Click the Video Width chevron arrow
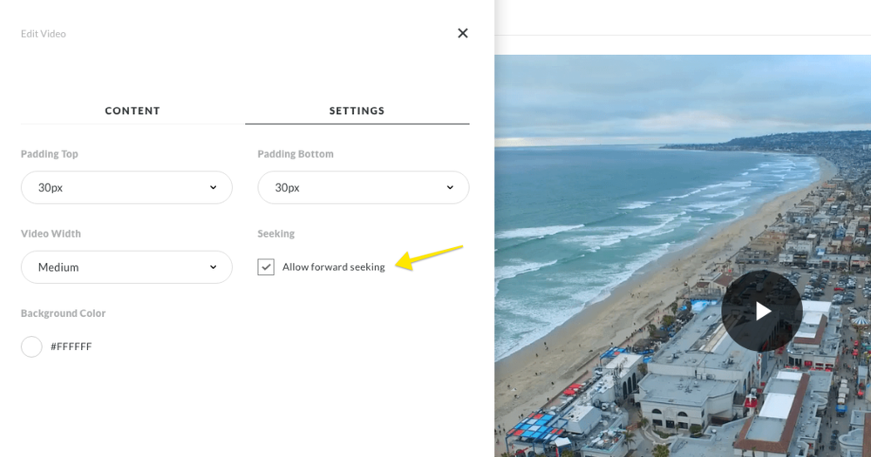 213,267
